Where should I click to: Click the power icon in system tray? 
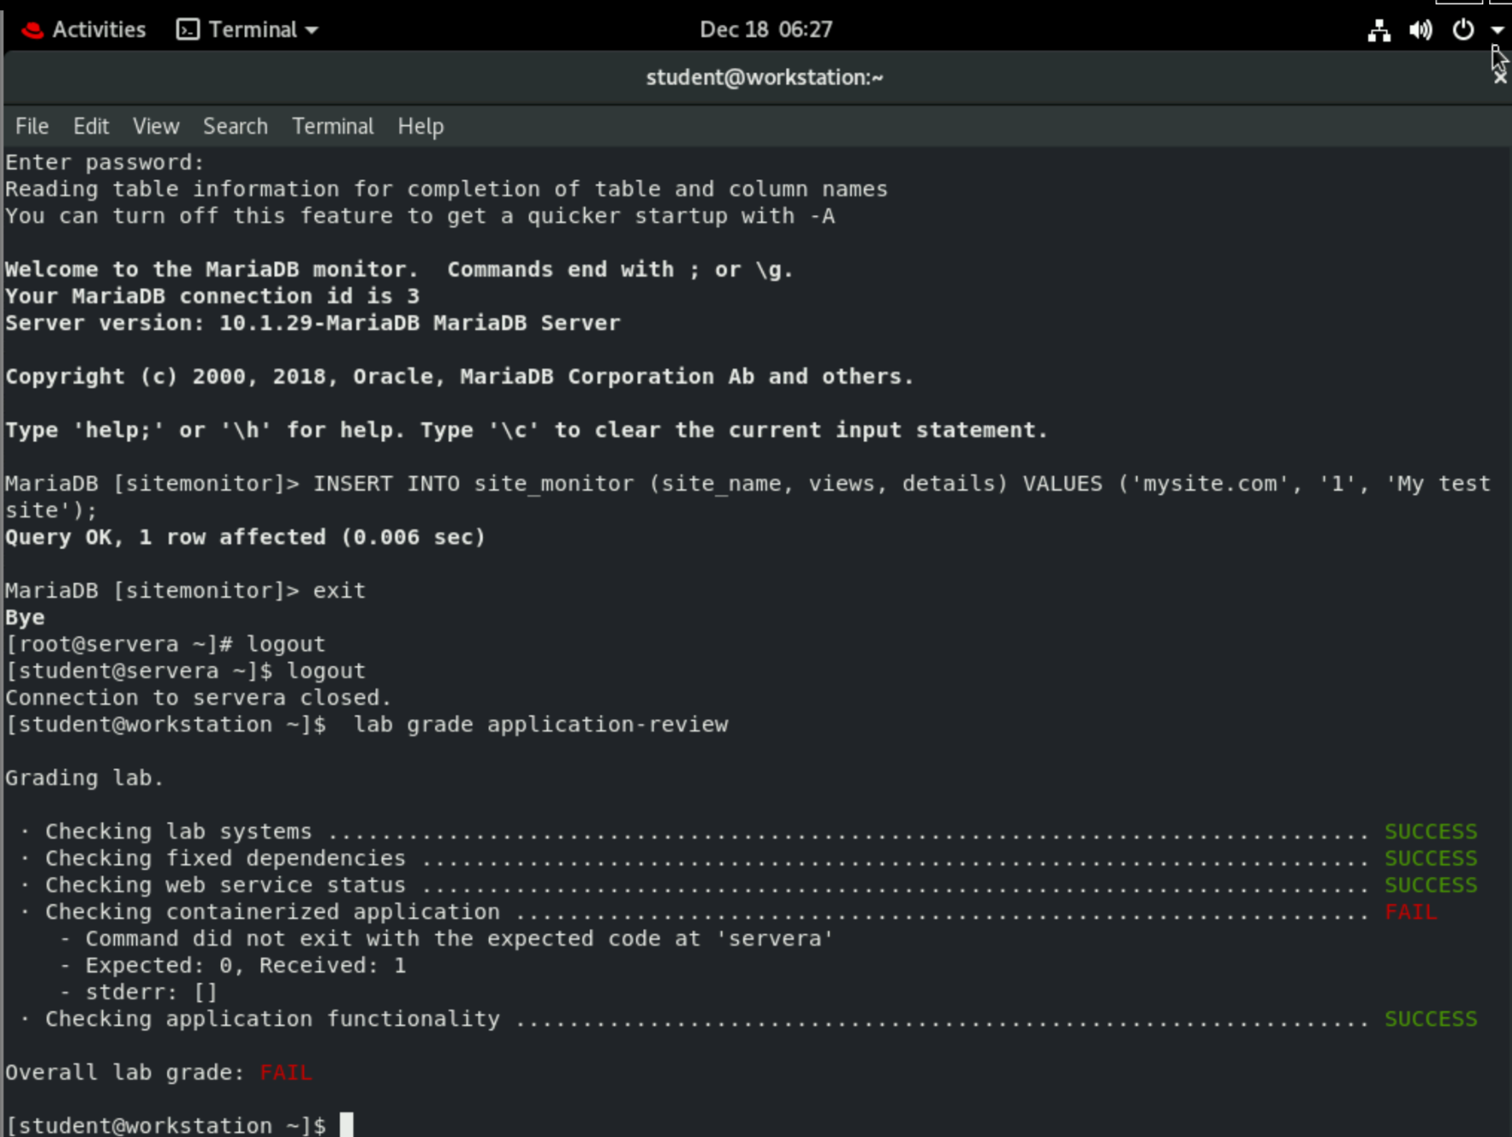(x=1463, y=30)
